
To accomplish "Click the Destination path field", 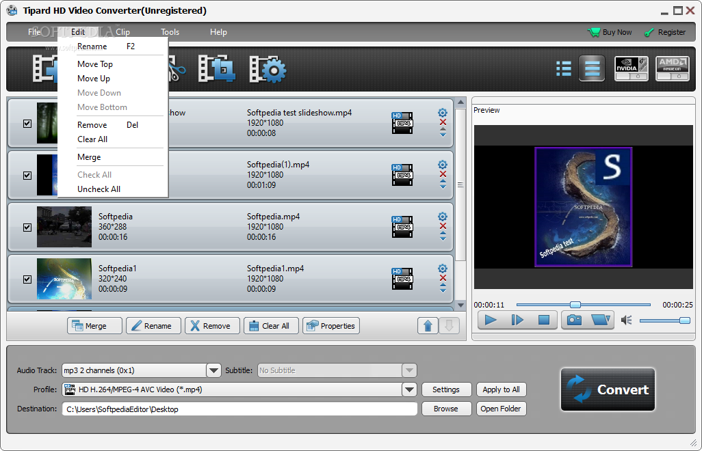I will pyautogui.click(x=239, y=409).
